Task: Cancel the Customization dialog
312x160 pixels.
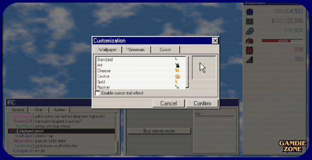Action: 168,104
